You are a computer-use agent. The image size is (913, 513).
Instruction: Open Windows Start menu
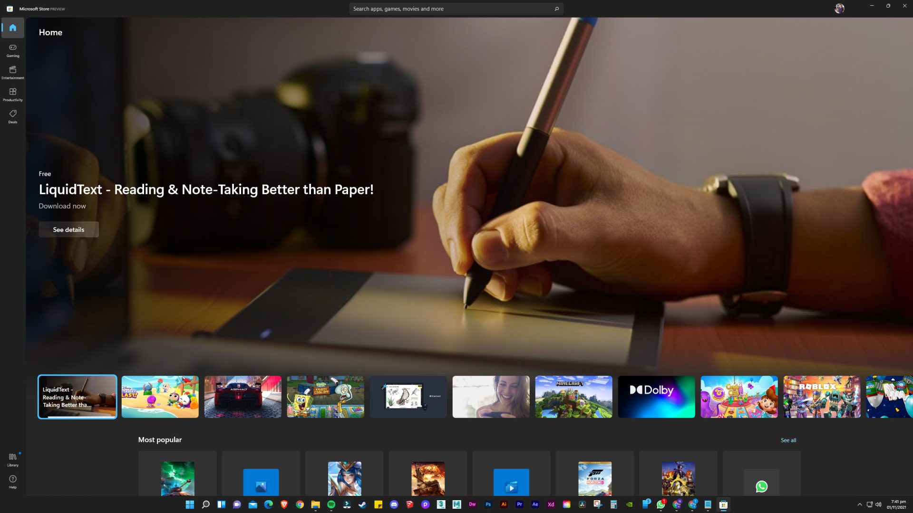coord(190,504)
